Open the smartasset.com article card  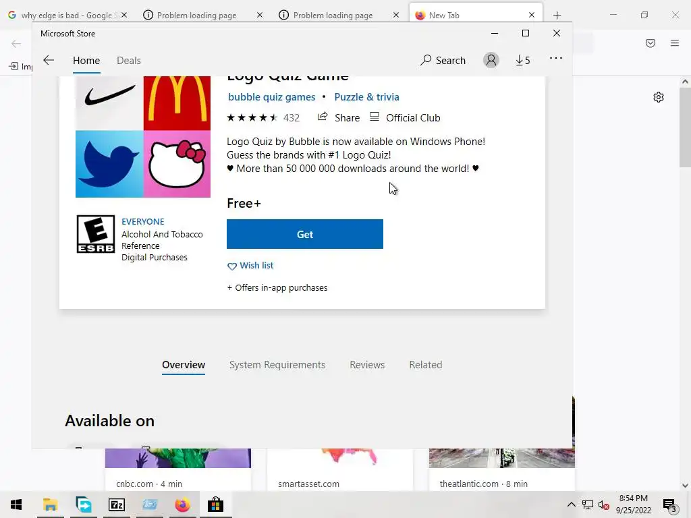pyautogui.click(x=340, y=470)
